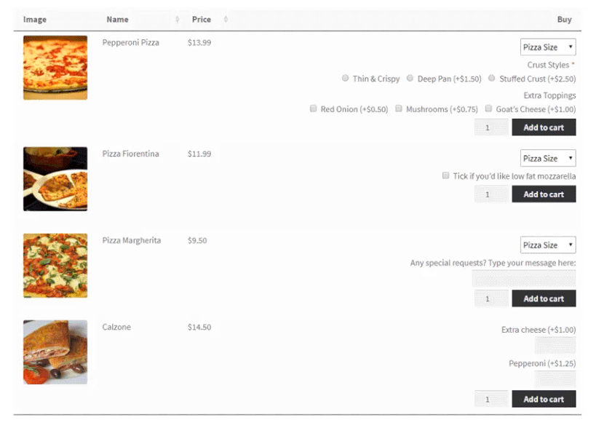Image resolution: width=596 pixels, height=428 pixels.
Task: Click the Calzone product name link
Action: click(116, 327)
